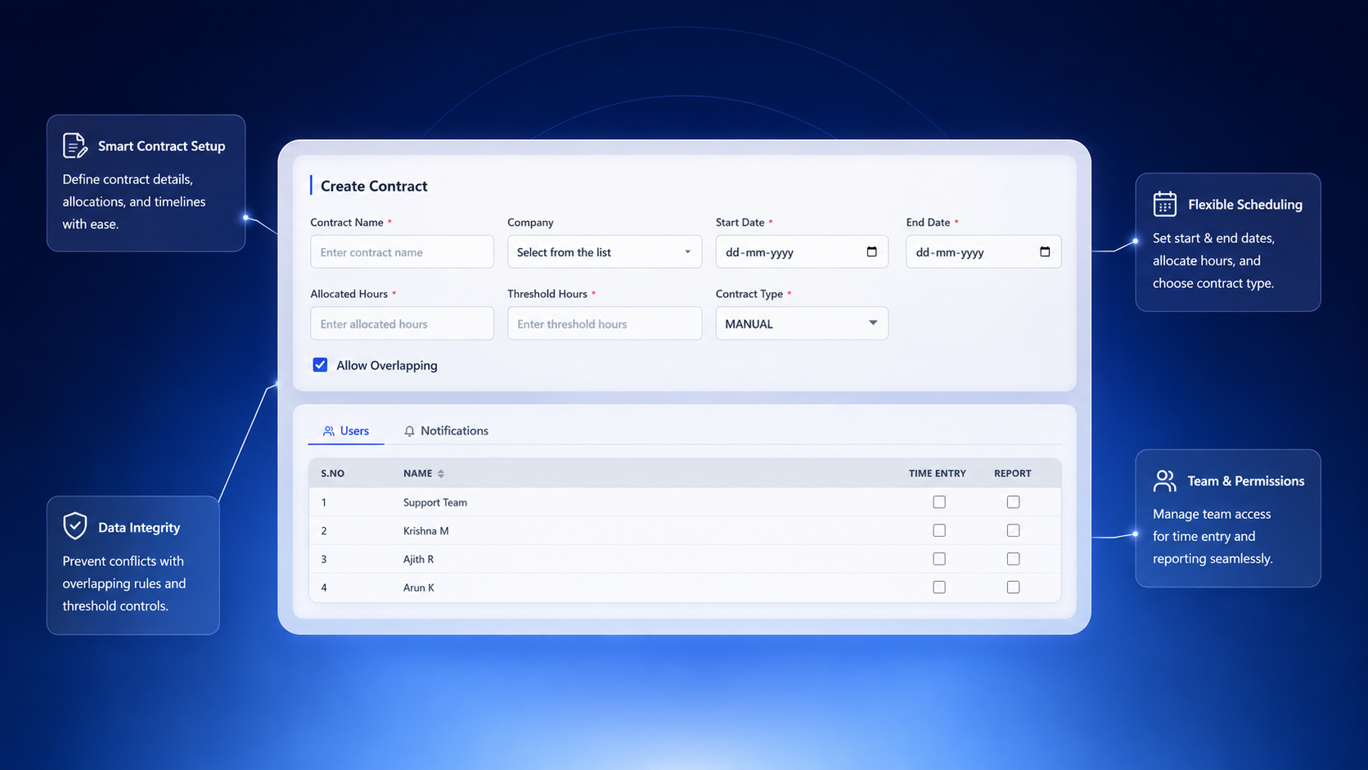Image resolution: width=1368 pixels, height=770 pixels.
Task: Click the Company field label
Action: click(530, 223)
